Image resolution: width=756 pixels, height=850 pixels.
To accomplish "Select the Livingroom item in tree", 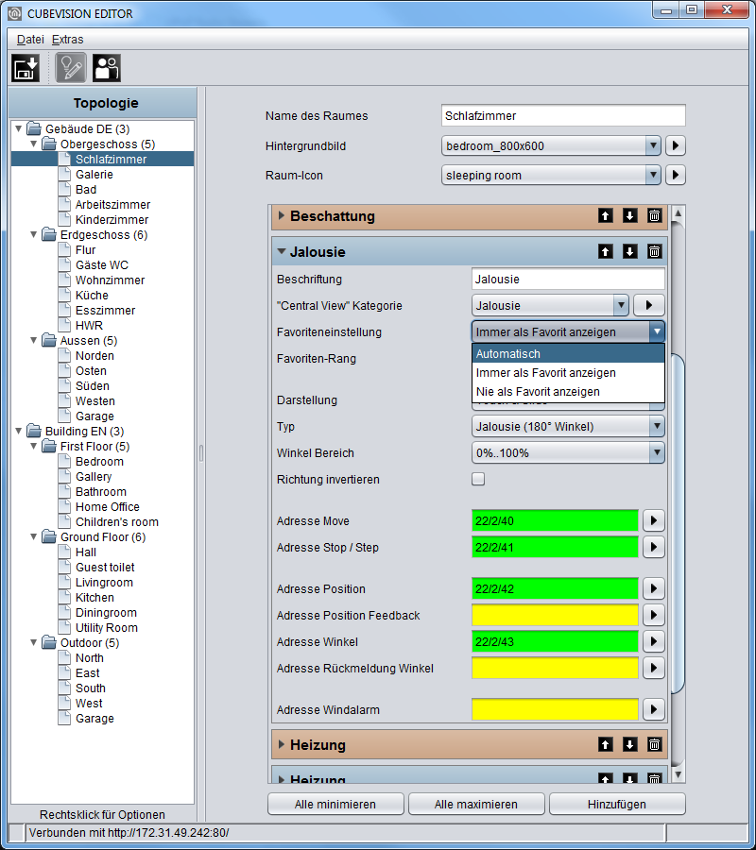I will pos(104,582).
